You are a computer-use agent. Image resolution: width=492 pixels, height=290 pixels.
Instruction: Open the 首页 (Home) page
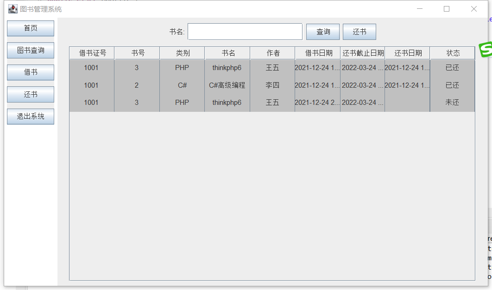[x=30, y=28]
